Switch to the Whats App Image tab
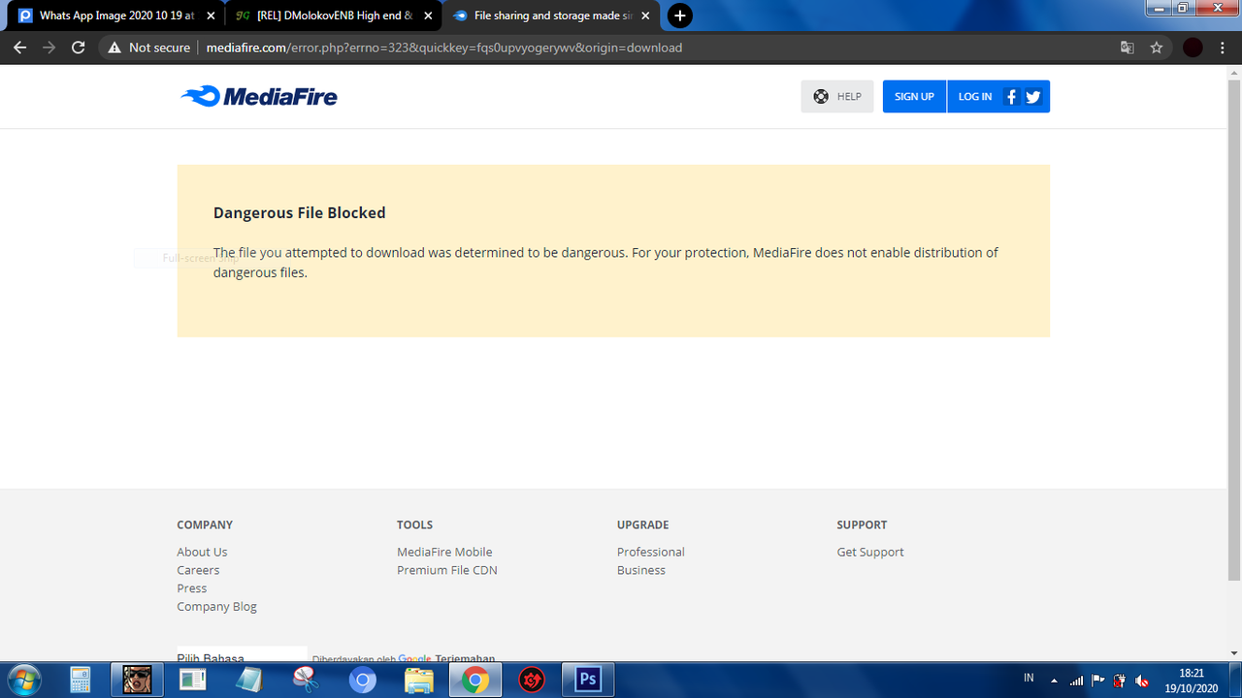 pos(115,16)
